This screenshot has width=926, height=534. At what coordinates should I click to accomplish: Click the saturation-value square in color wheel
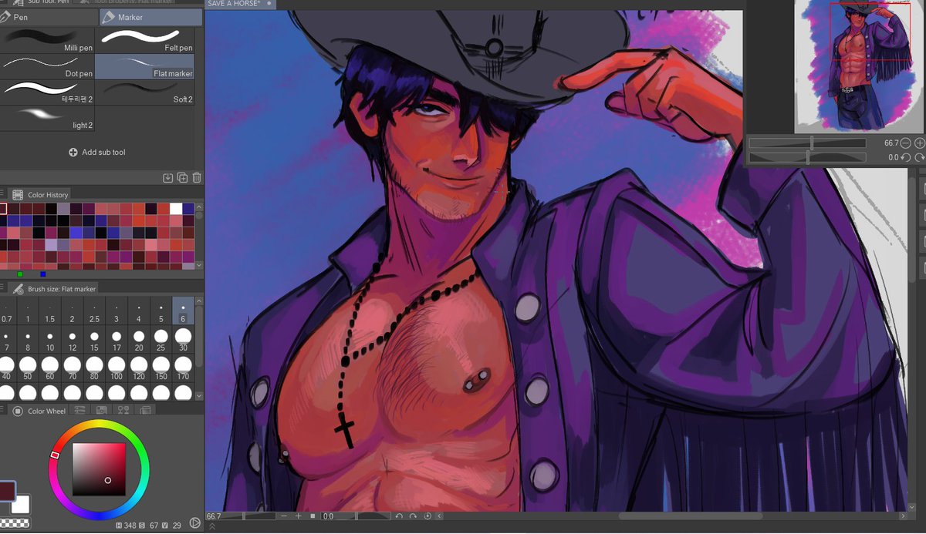[99, 469]
